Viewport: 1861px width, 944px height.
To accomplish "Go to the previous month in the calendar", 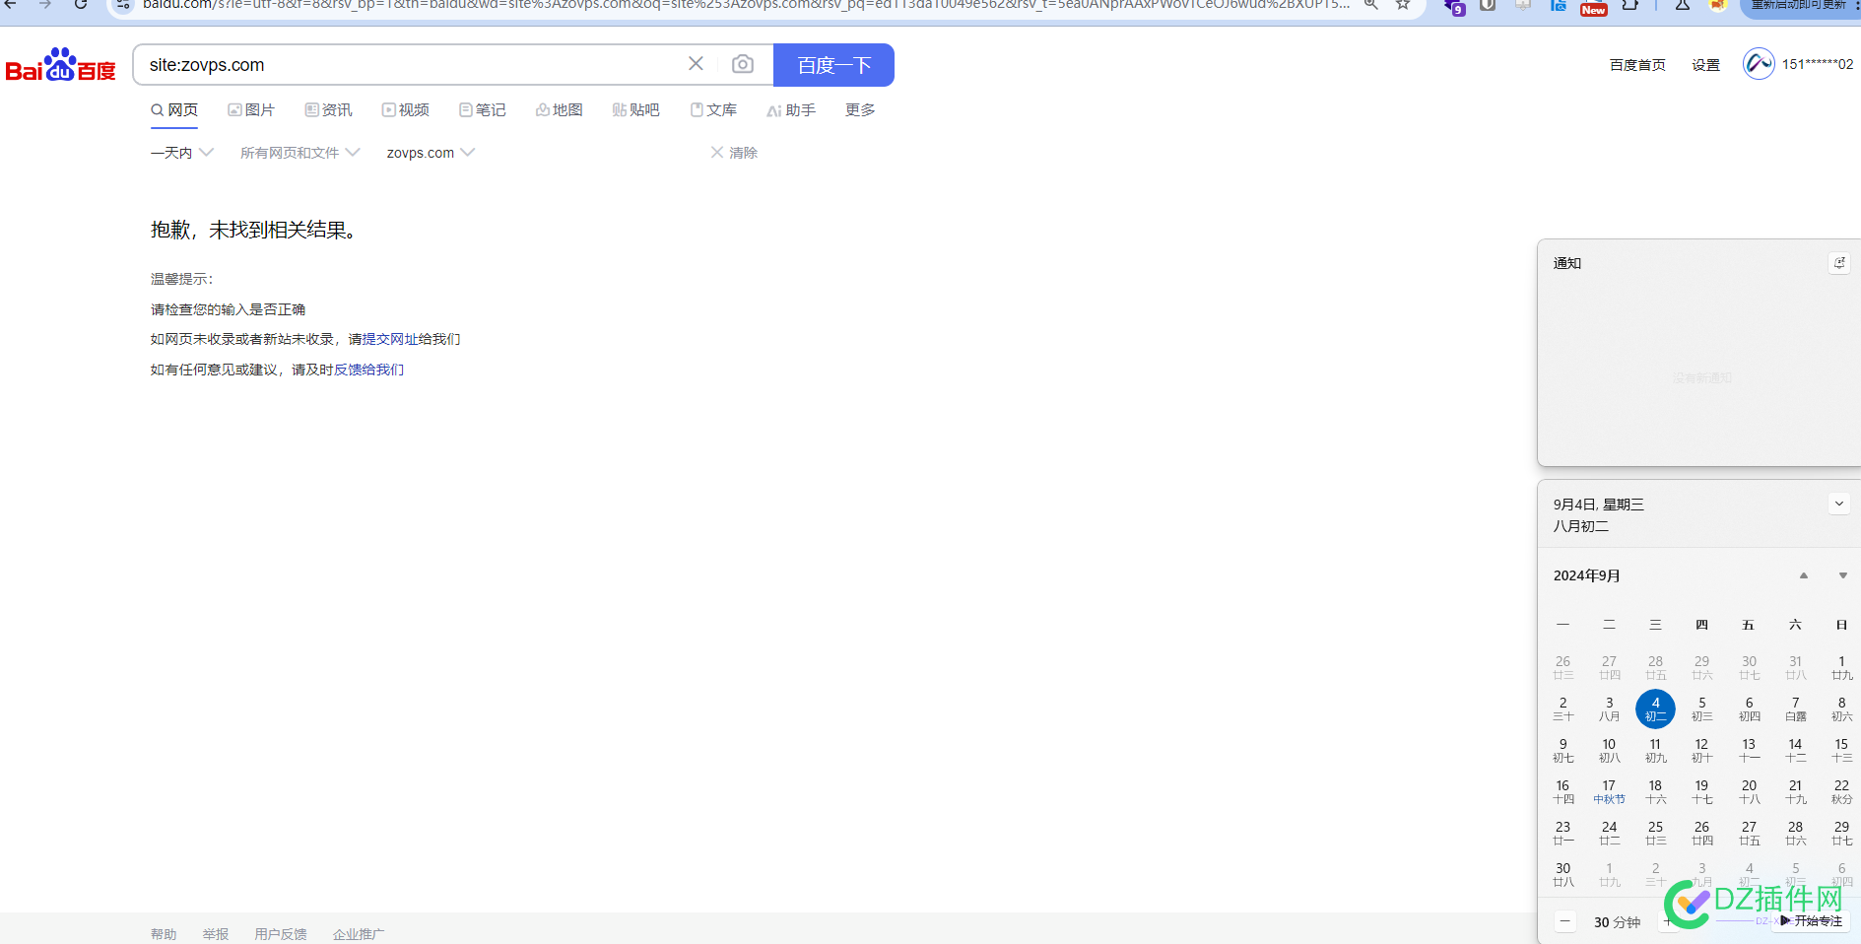I will pyautogui.click(x=1804, y=575).
